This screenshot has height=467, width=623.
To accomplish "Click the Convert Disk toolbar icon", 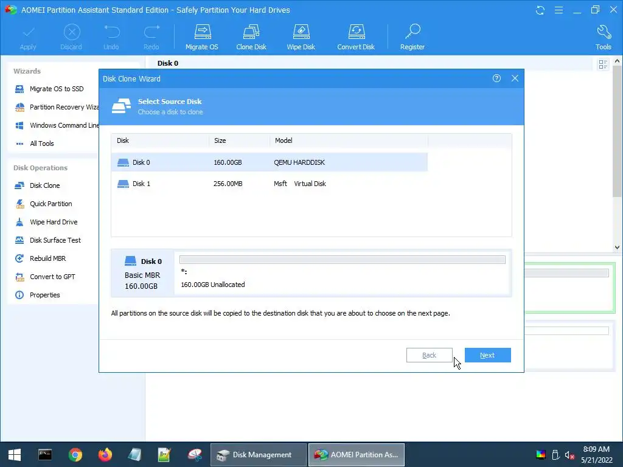I will coord(356,37).
